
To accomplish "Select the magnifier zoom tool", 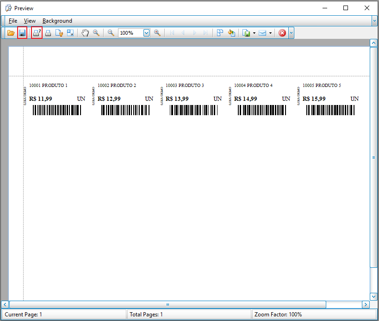I will (x=96, y=33).
